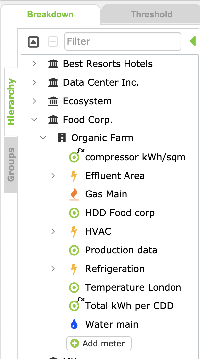200x359 pixels.
Task: Click the Refrigeration lightning bolt icon
Action: [74, 269]
